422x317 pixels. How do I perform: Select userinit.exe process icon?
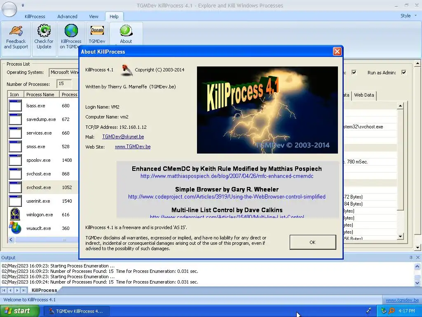[15, 201]
